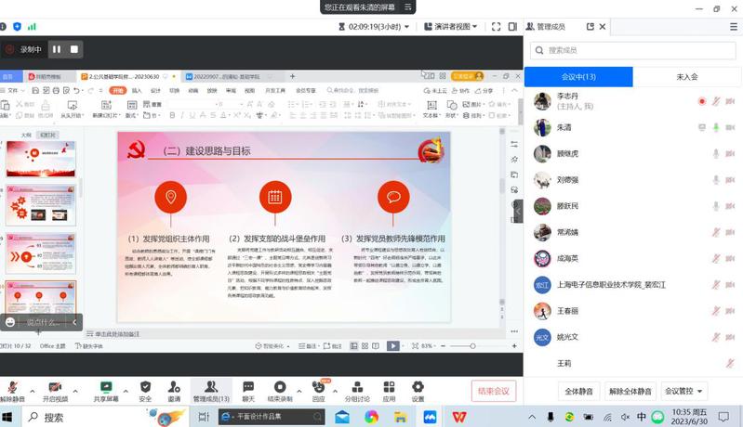Pause the recording
The image size is (743, 427).
point(56,49)
